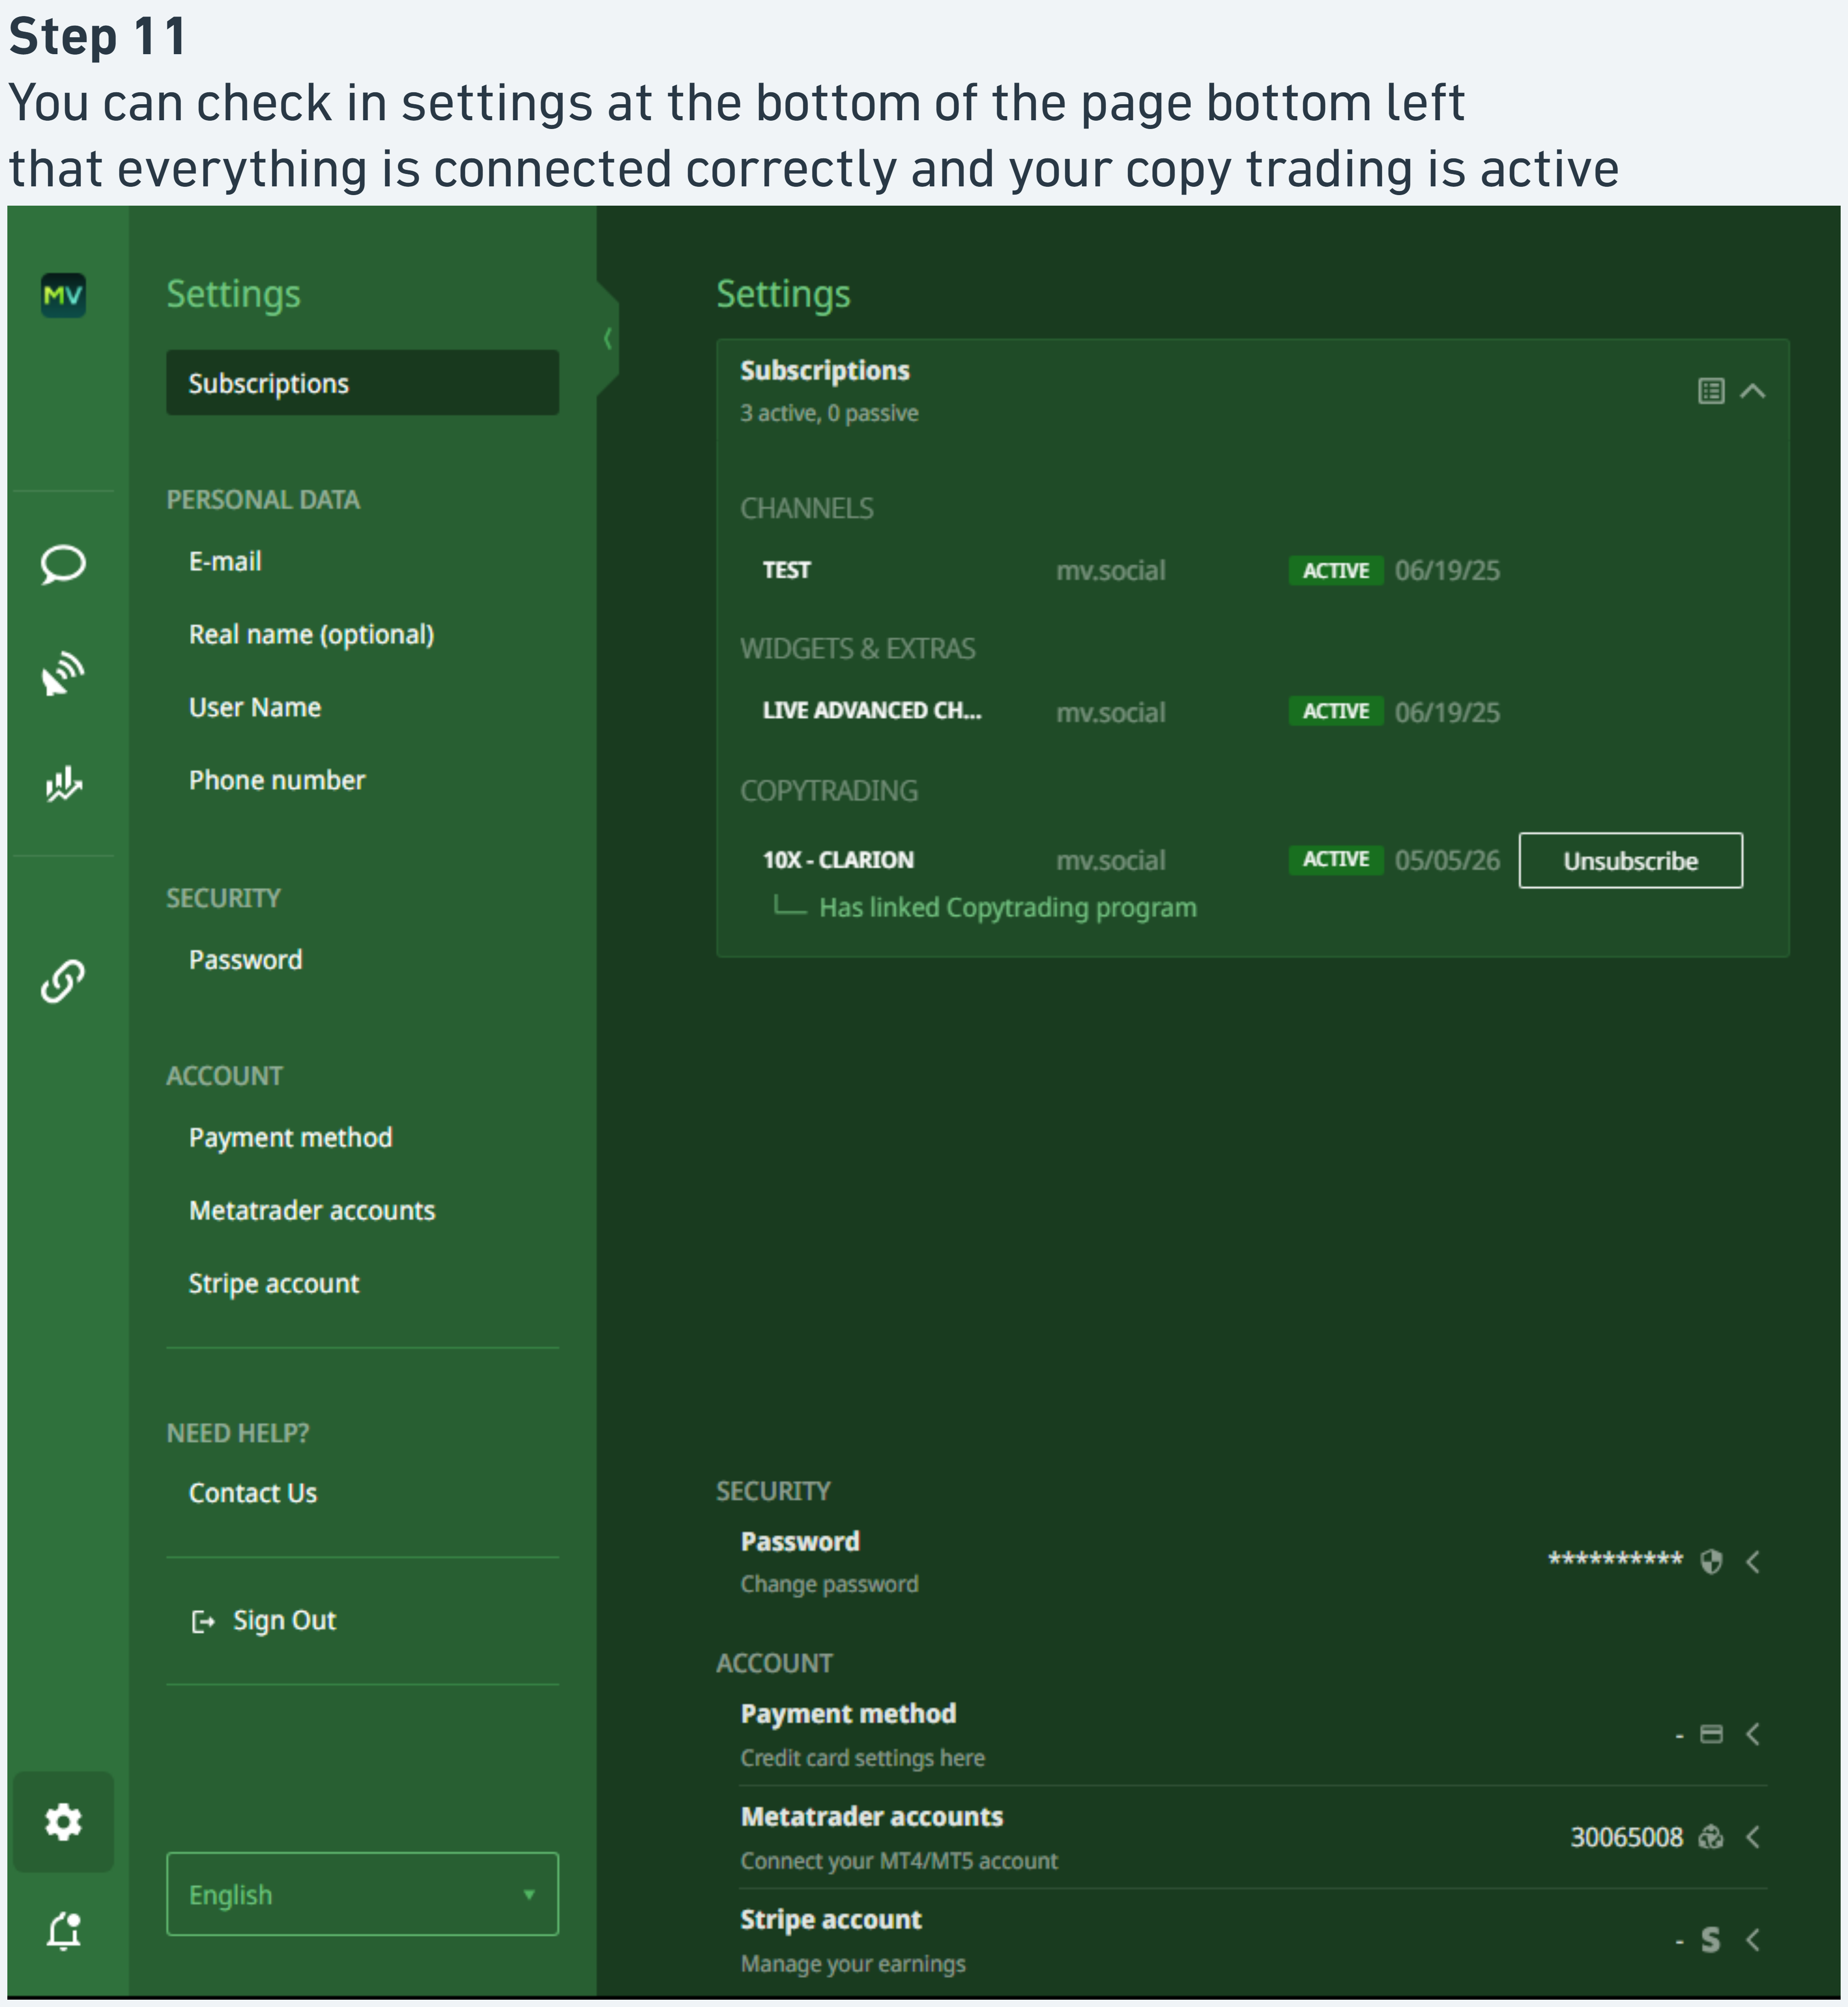Select Subscriptions in the settings menu
The image size is (1848, 2007).
click(x=362, y=383)
